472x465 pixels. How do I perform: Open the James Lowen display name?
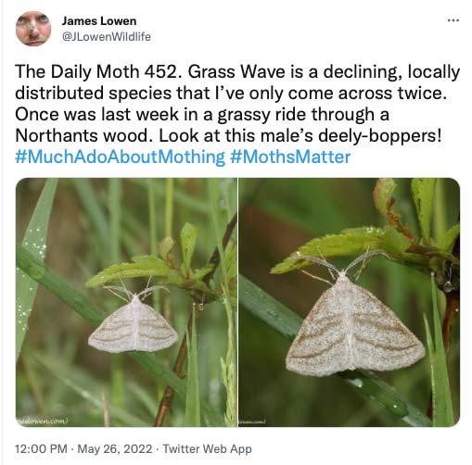point(99,21)
